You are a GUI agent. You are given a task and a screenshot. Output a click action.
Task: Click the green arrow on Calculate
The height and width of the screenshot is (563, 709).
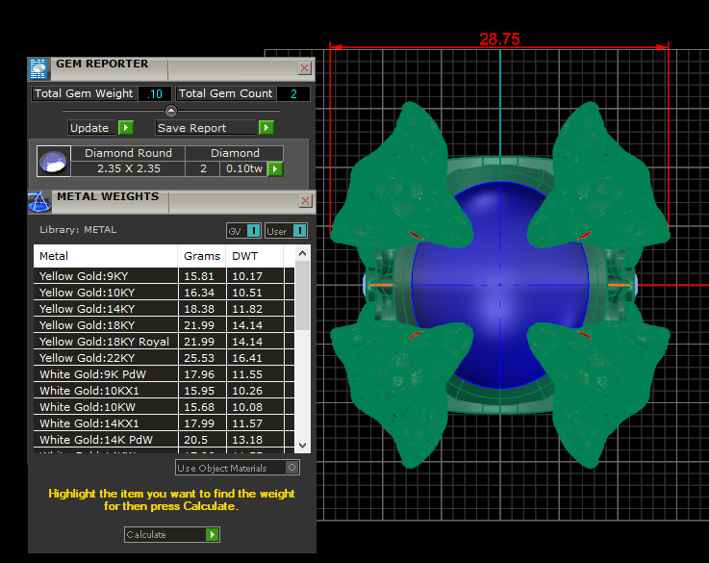tap(213, 535)
